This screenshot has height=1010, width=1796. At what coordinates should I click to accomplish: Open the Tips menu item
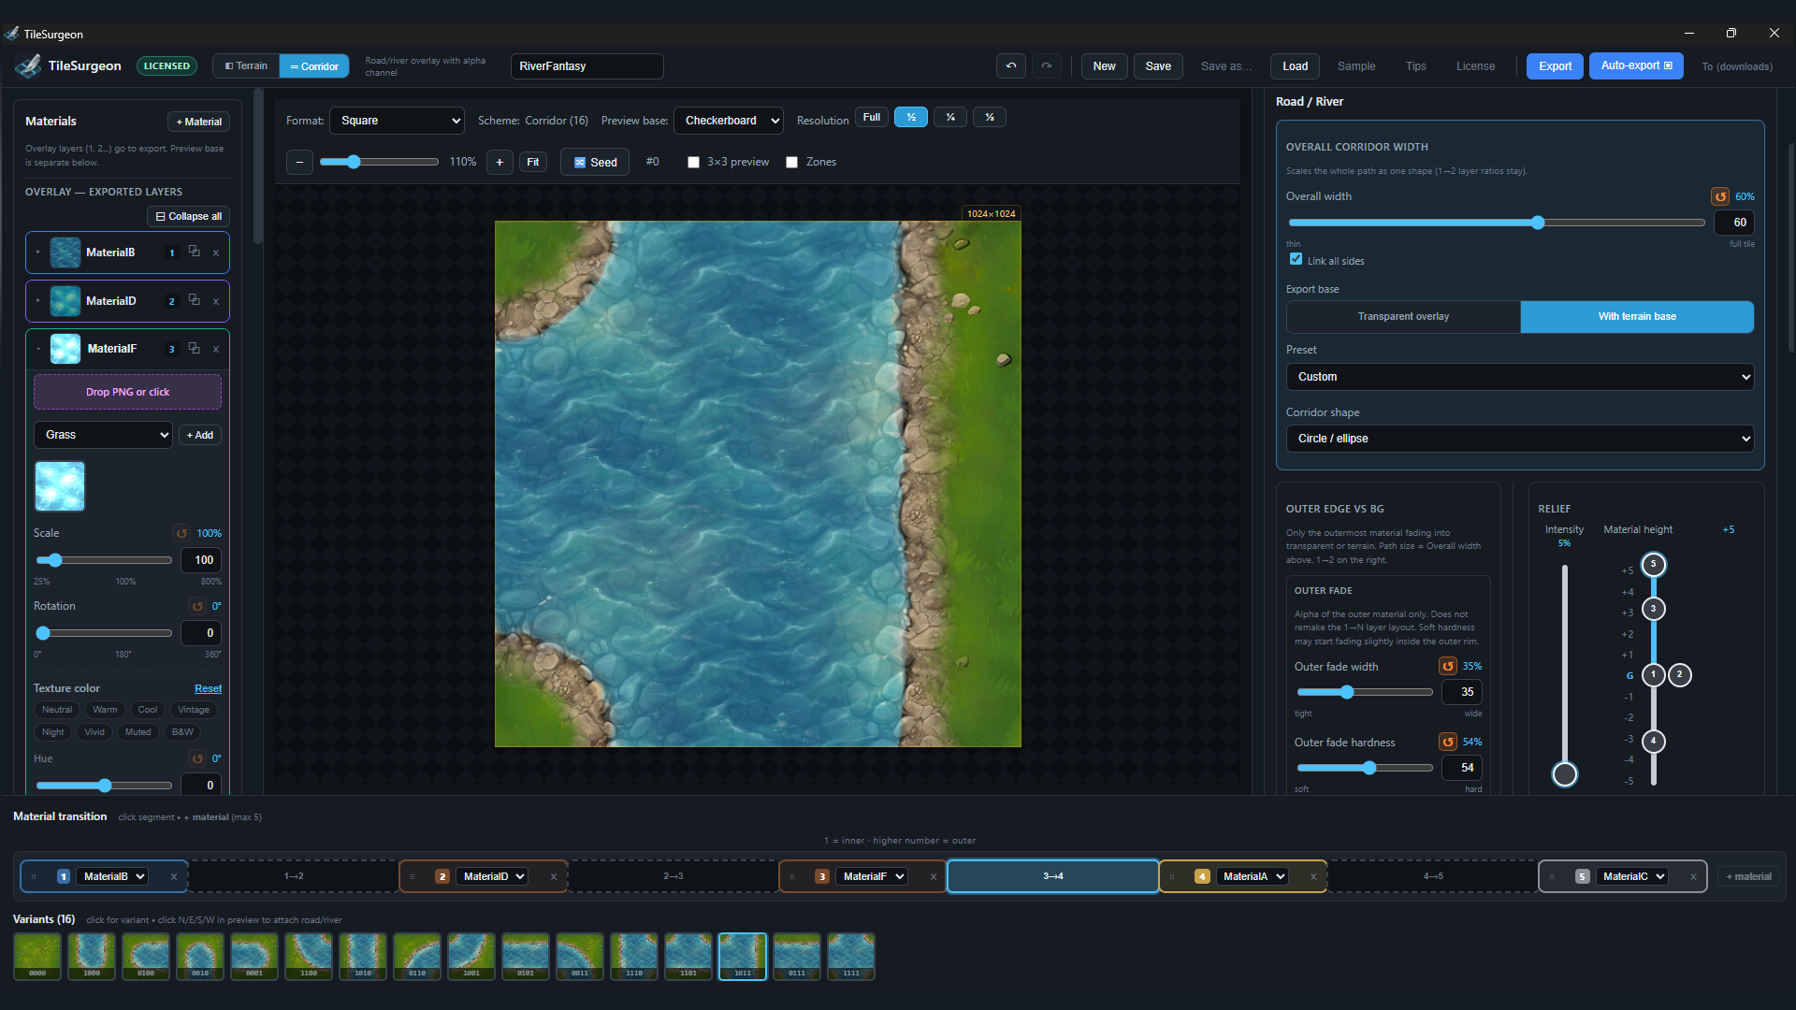[1416, 66]
